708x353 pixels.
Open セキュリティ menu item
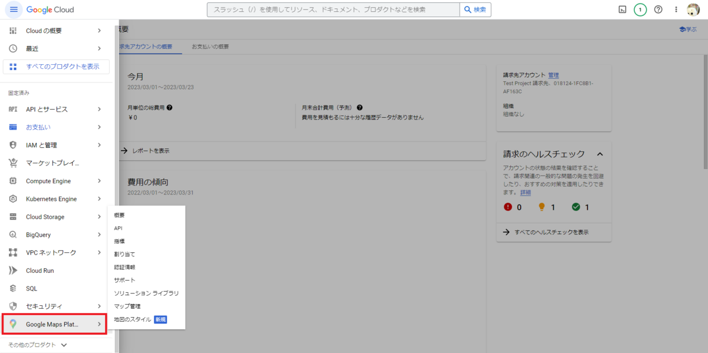[x=56, y=306]
